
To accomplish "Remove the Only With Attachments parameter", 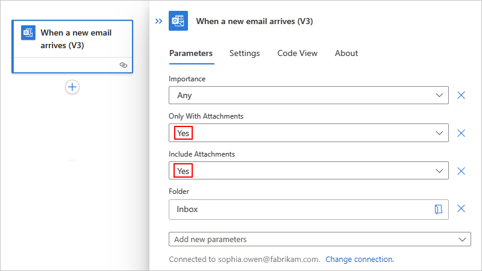I will [461, 133].
